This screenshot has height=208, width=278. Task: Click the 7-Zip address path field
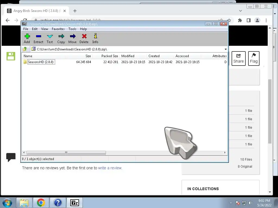point(127,49)
